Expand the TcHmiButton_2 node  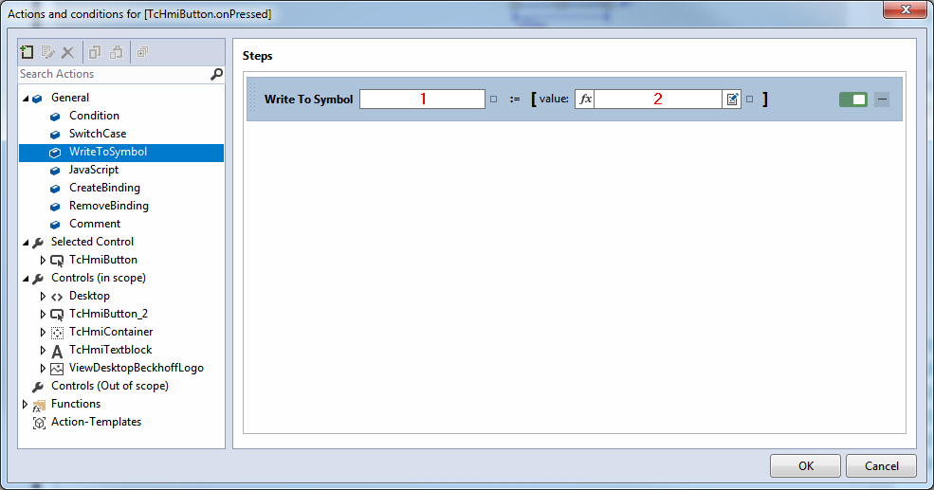[x=43, y=314]
